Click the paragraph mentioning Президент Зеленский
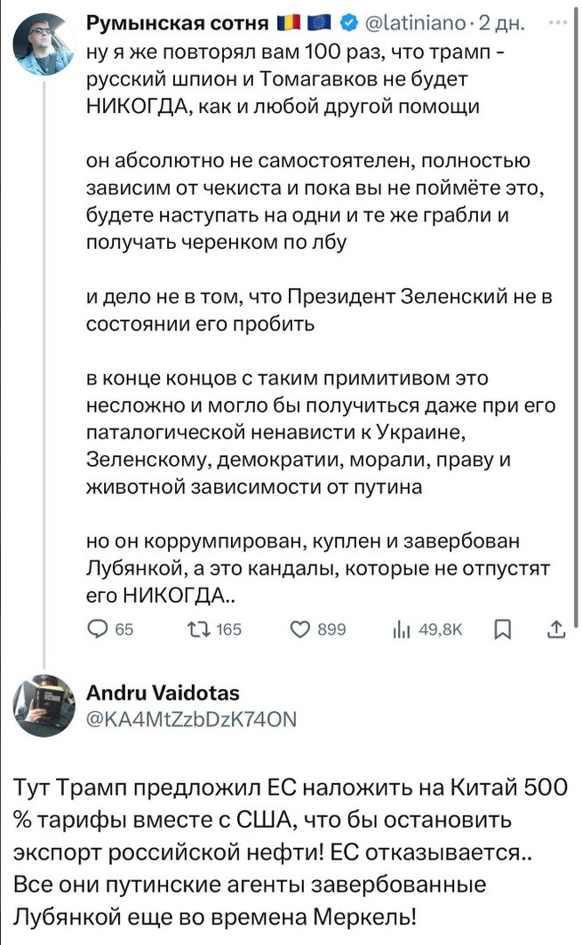582x945 pixels. click(318, 310)
